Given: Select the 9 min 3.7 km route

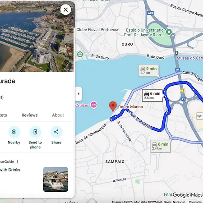Looking at the screenshot, I should 148,71.
